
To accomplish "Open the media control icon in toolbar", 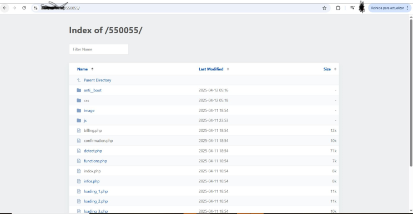I will coord(352,8).
